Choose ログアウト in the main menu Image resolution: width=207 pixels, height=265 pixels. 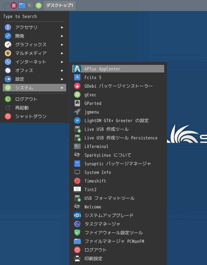click(34, 99)
